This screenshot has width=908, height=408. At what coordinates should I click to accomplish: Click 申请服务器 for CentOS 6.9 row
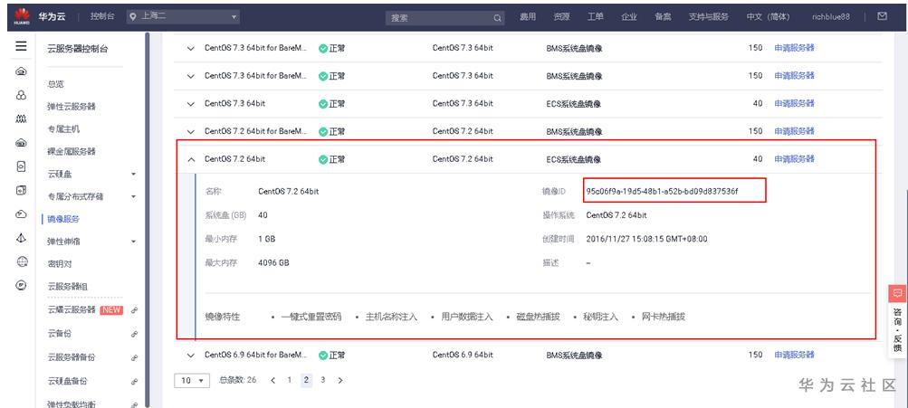click(794, 355)
